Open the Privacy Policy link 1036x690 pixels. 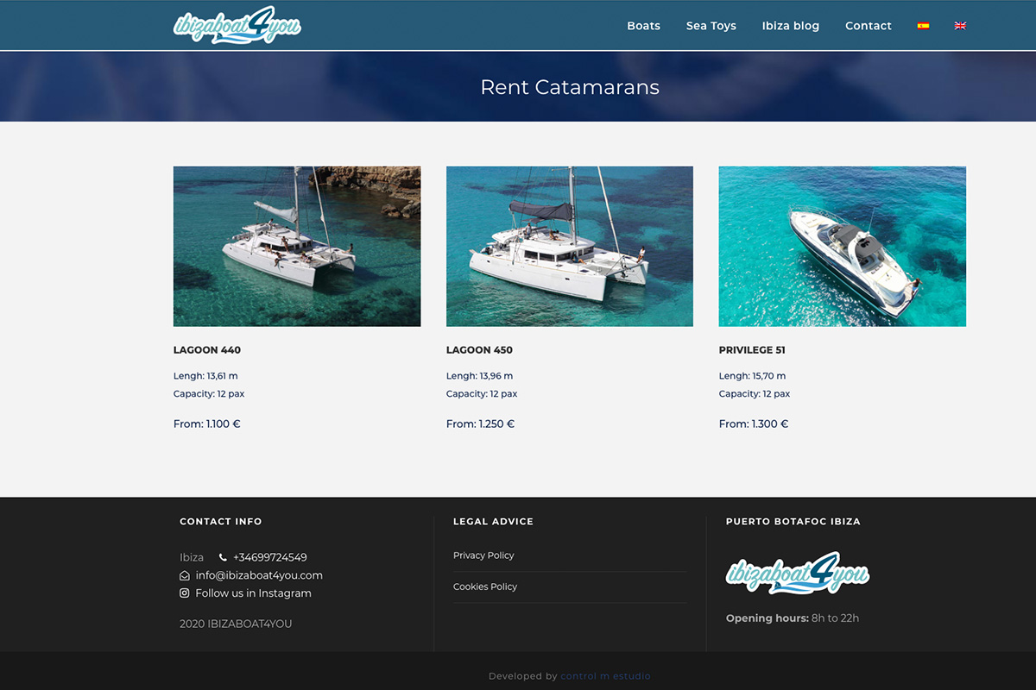[483, 555]
